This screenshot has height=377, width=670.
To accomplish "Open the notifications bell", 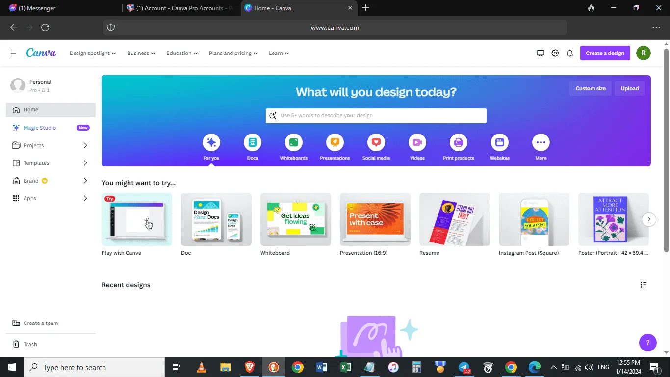I will point(570,53).
